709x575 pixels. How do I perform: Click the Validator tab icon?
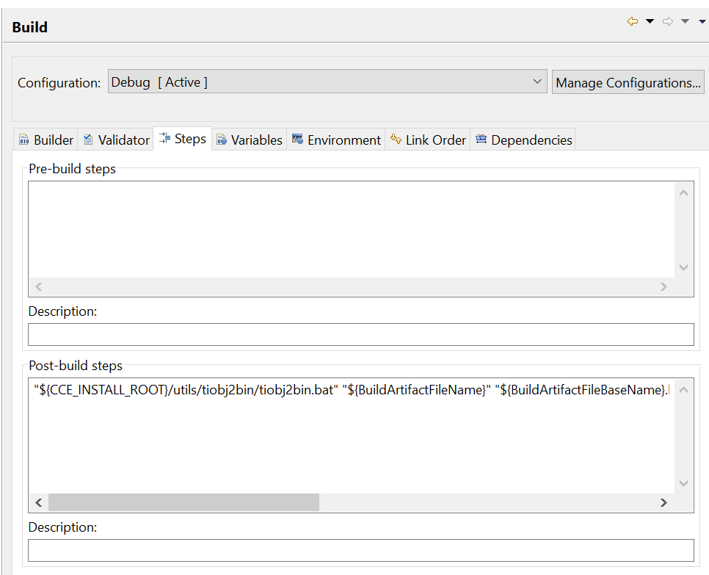(x=88, y=140)
